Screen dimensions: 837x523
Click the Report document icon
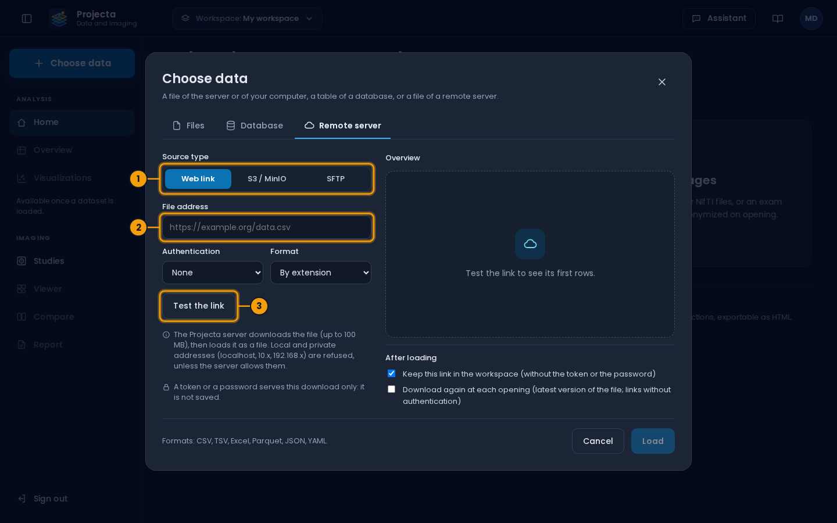pyautogui.click(x=22, y=345)
